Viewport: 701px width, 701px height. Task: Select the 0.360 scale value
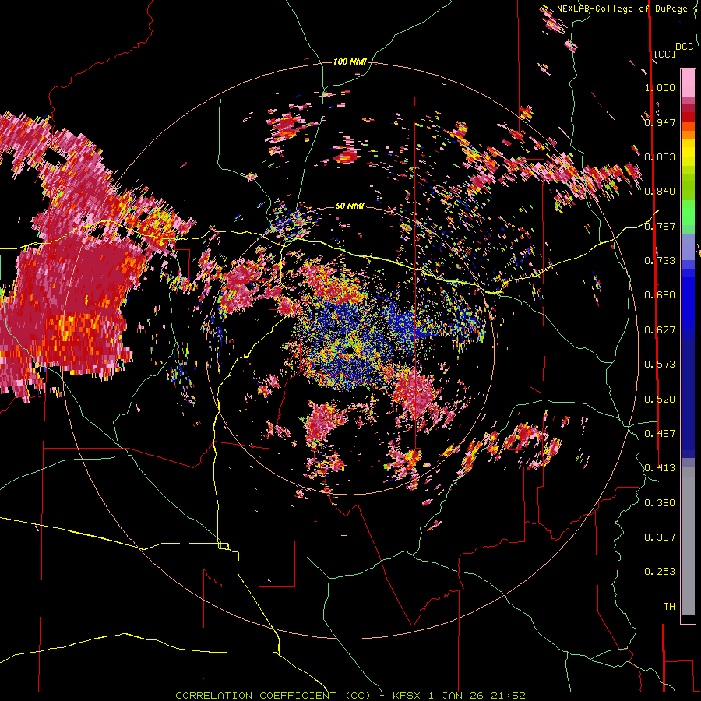[660, 502]
